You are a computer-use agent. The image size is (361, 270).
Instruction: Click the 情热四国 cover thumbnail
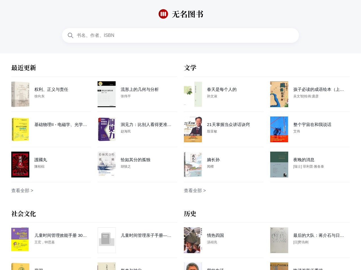click(x=193, y=240)
